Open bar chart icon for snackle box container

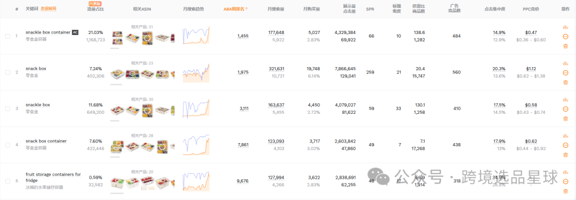[565, 27]
